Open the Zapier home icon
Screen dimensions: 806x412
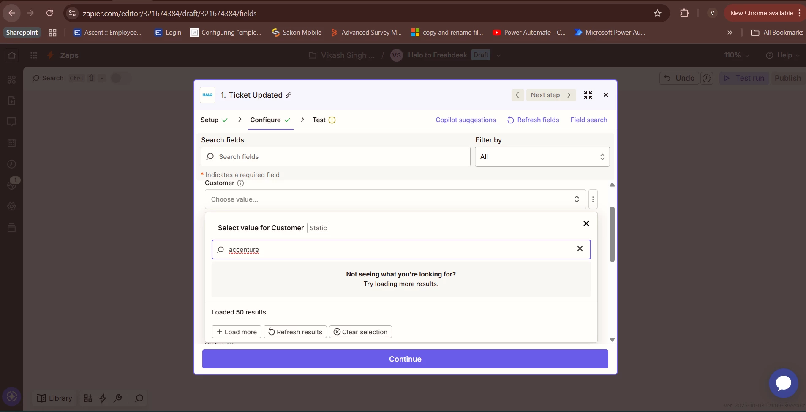[x=12, y=55]
